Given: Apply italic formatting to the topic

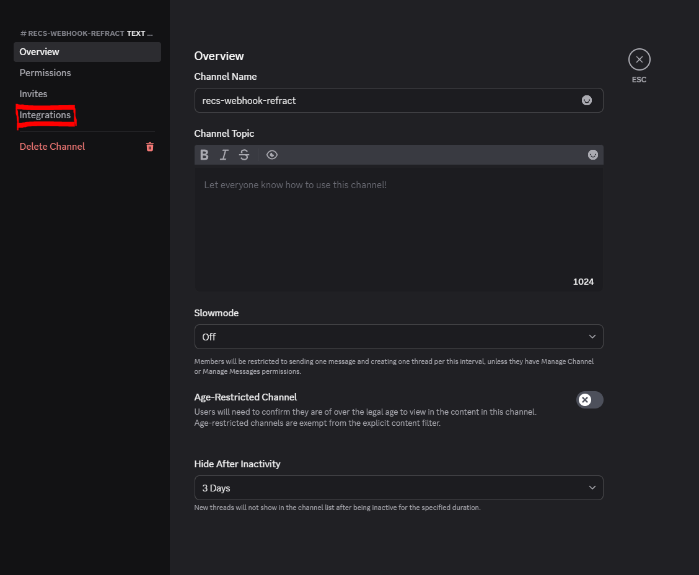Looking at the screenshot, I should 224,155.
